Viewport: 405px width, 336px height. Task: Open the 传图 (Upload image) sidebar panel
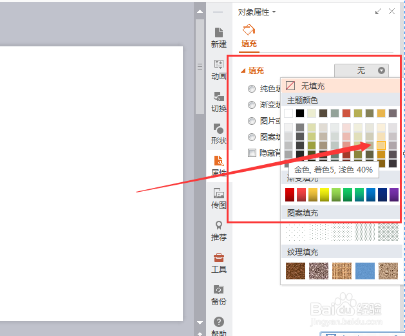(219, 198)
